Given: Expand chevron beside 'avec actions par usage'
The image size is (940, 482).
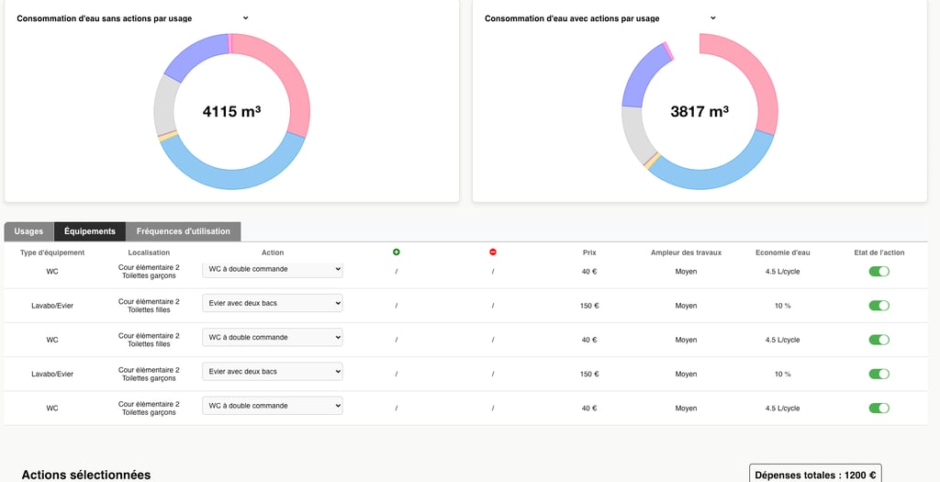Looking at the screenshot, I should [712, 18].
